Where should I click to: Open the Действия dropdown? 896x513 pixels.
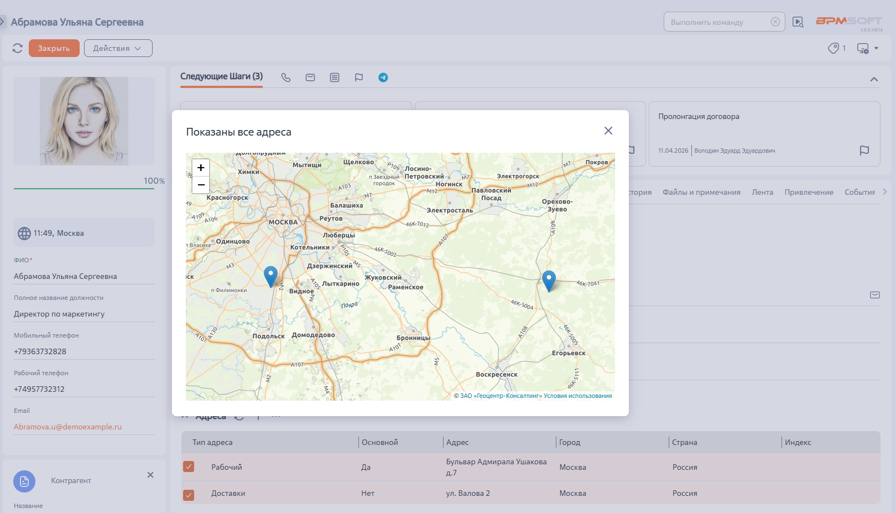pyautogui.click(x=118, y=48)
